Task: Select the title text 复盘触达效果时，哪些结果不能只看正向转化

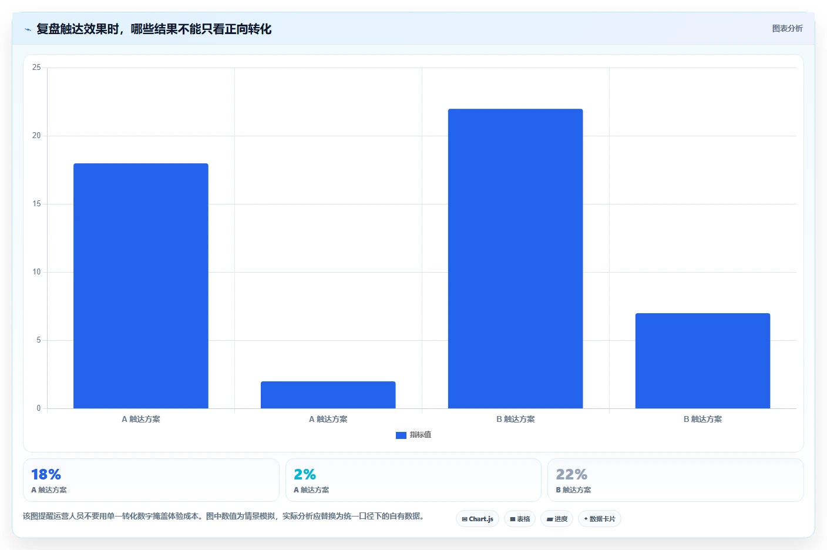Action: pyautogui.click(x=154, y=29)
